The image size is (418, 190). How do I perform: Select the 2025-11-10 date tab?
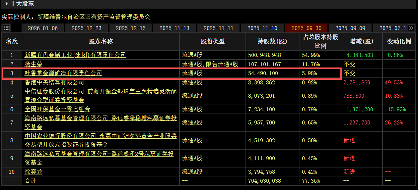click(262, 28)
